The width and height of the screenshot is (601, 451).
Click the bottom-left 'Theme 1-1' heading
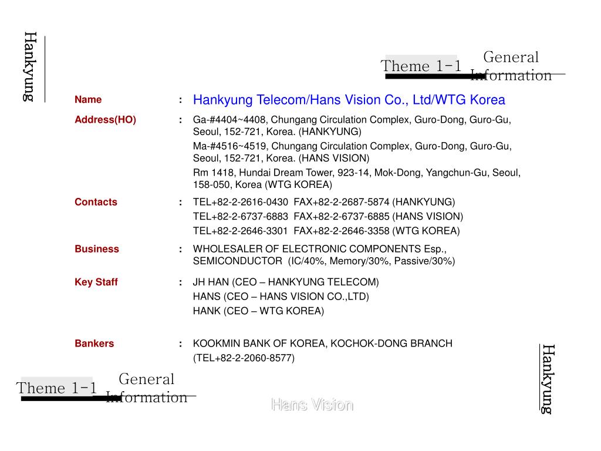pos(57,388)
